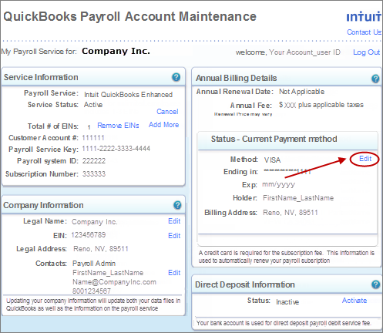
Task: Click Add More EINs link
Action: 163,125
